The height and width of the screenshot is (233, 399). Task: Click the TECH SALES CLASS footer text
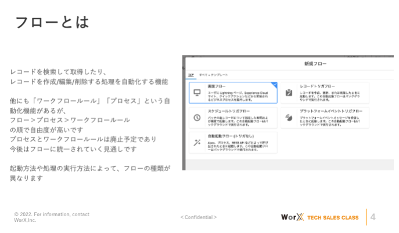click(333, 217)
